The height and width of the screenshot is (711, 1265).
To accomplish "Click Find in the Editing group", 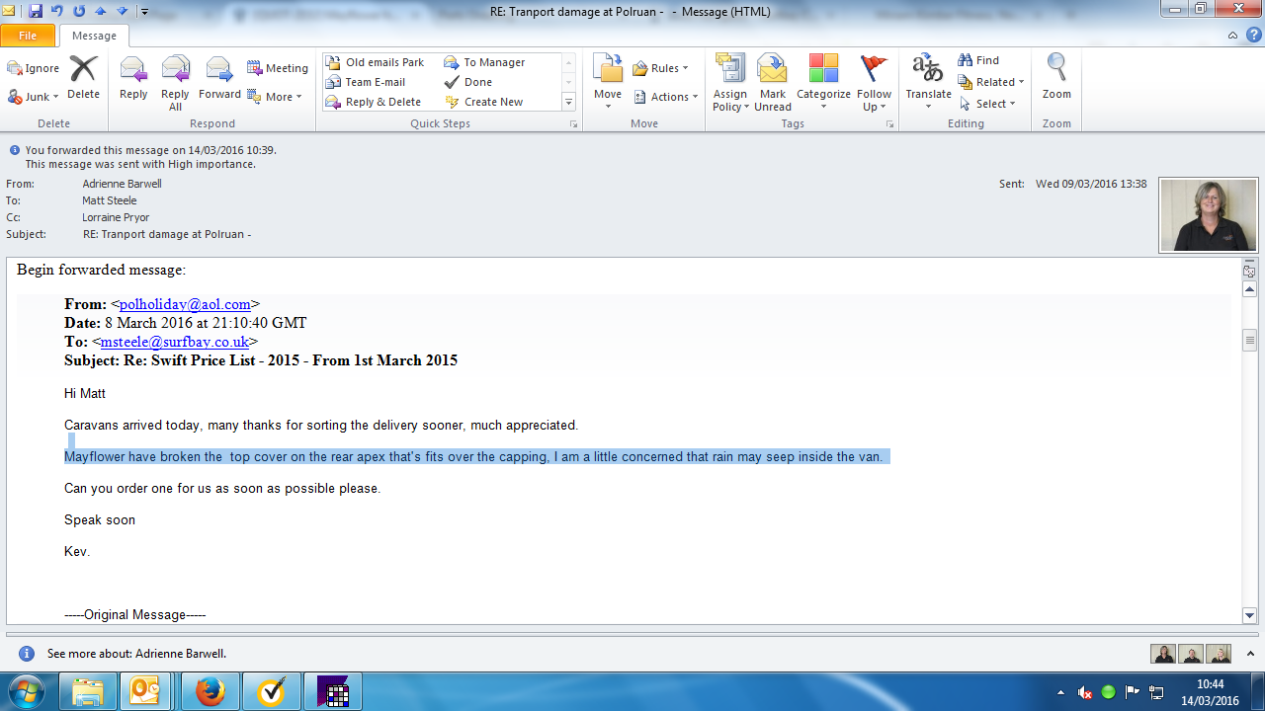I will pyautogui.click(x=978, y=60).
